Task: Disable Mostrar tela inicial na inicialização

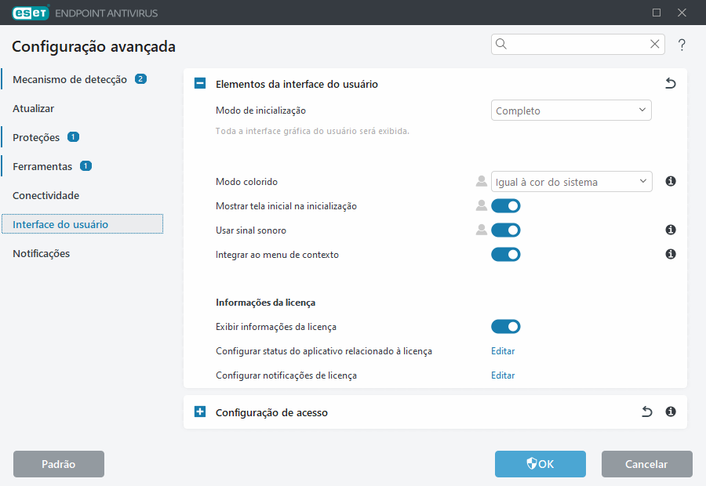Action: pyautogui.click(x=506, y=205)
